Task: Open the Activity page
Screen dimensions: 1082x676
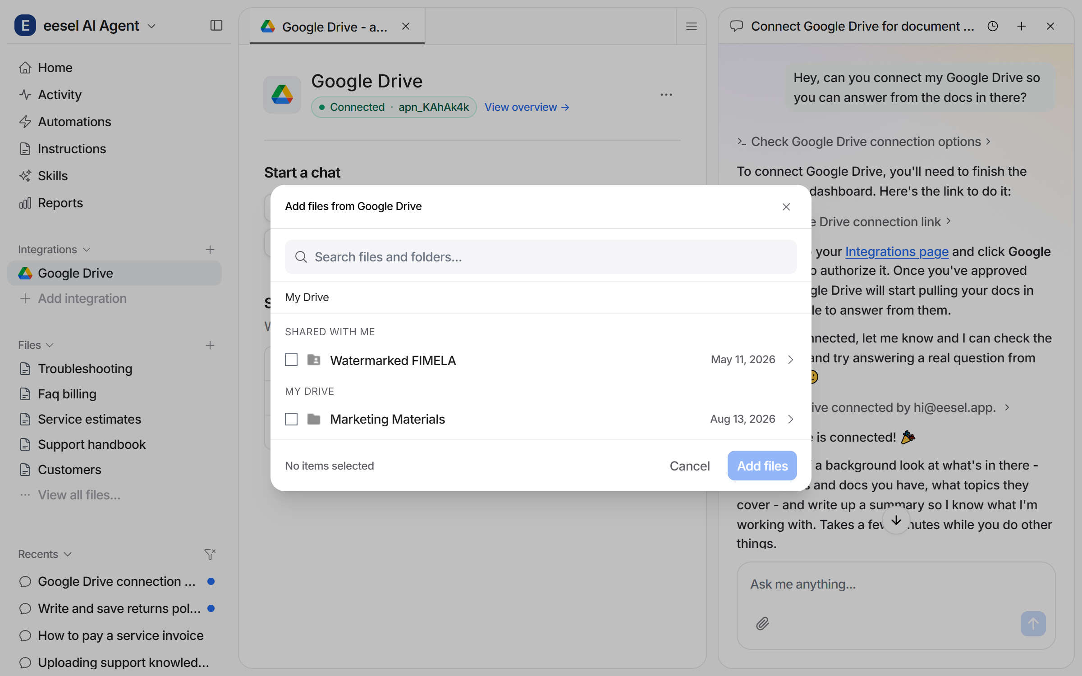Action: (x=115, y=95)
